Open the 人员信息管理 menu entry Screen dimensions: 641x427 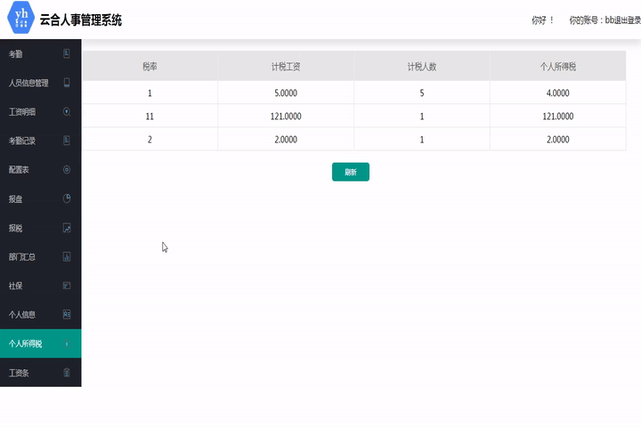pos(28,83)
